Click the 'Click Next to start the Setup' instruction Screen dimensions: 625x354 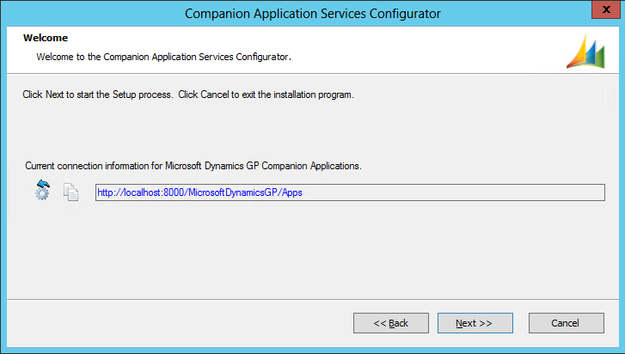(x=99, y=94)
